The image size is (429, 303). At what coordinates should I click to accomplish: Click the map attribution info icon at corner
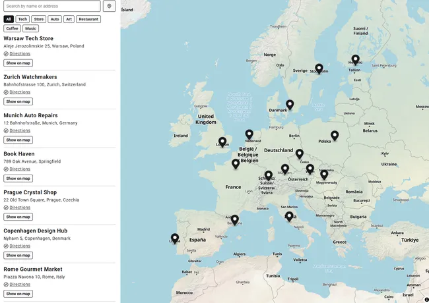(427, 300)
